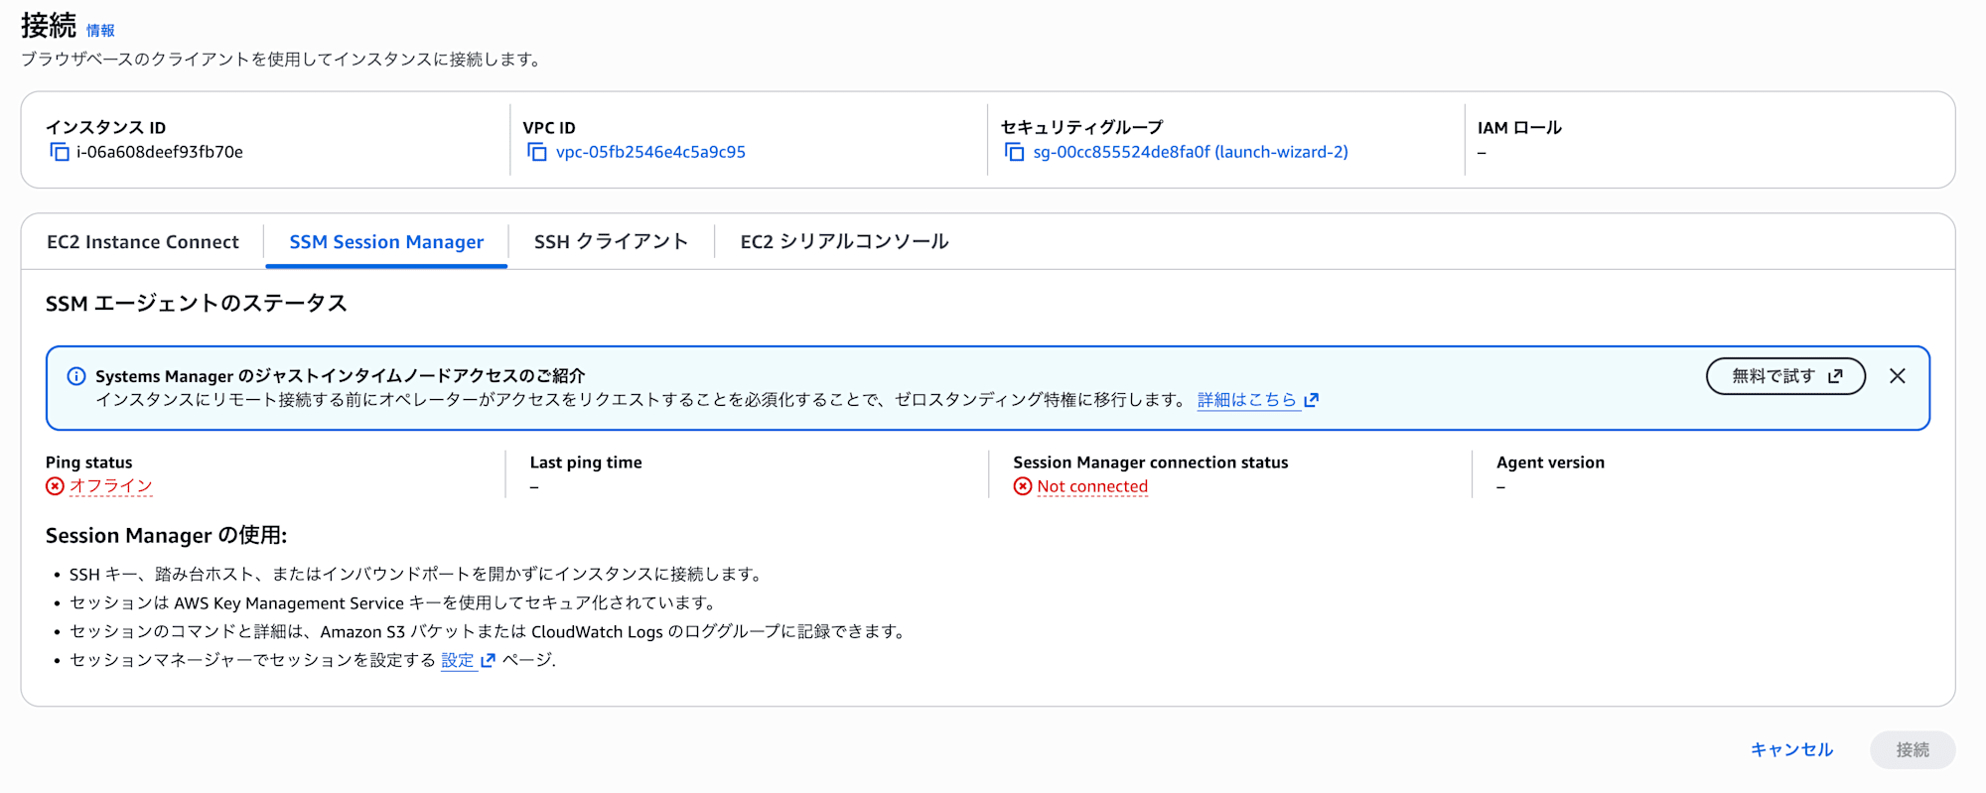
Task: Switch to the EC2 Instance Connect tab
Action: [143, 242]
